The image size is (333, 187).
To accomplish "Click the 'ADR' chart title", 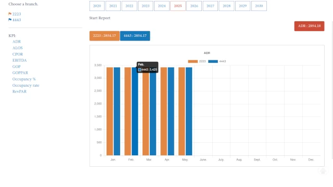I will point(207,53).
